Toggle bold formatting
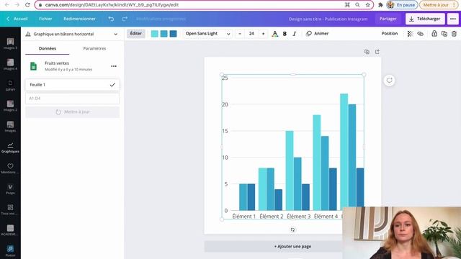 [285, 34]
